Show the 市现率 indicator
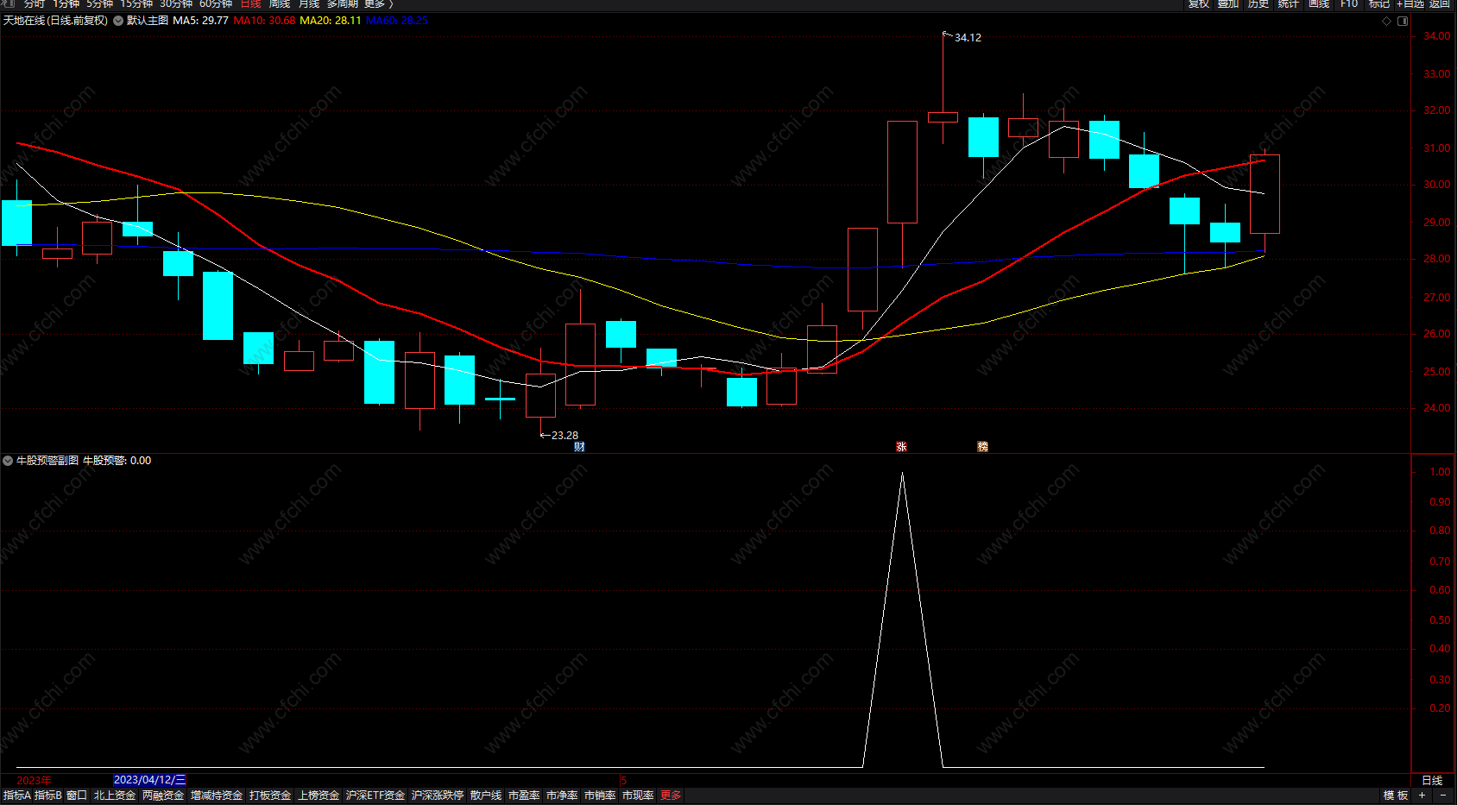 pos(638,796)
